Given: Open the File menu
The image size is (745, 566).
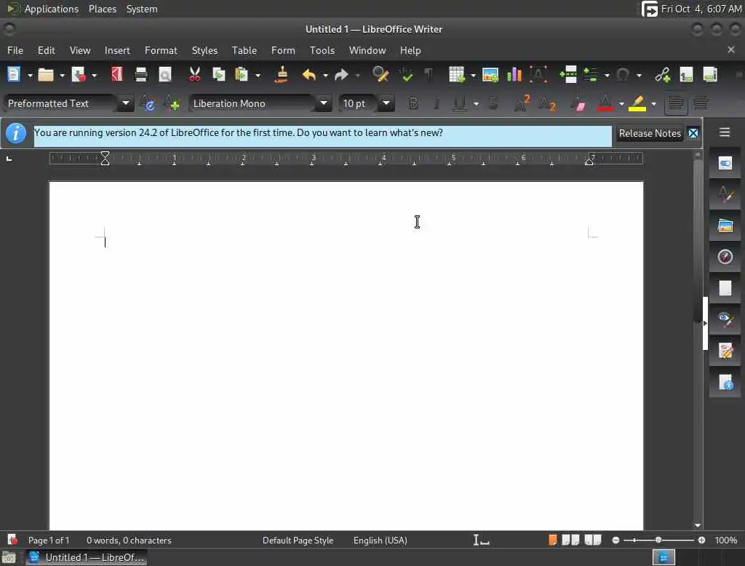Looking at the screenshot, I should click(x=15, y=50).
